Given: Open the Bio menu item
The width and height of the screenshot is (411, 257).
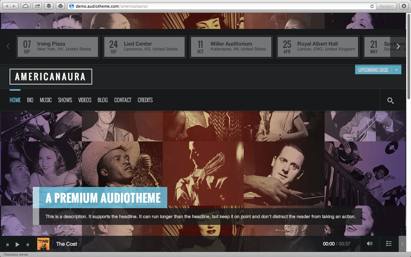Looking at the screenshot, I should 30,100.
